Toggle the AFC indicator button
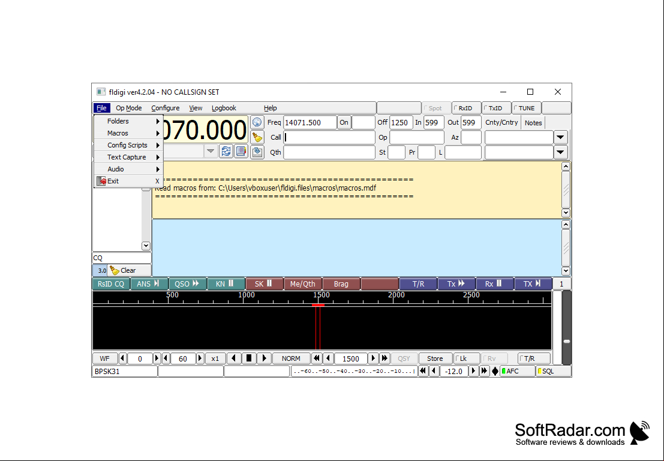The width and height of the screenshot is (664, 461). pyautogui.click(x=518, y=371)
